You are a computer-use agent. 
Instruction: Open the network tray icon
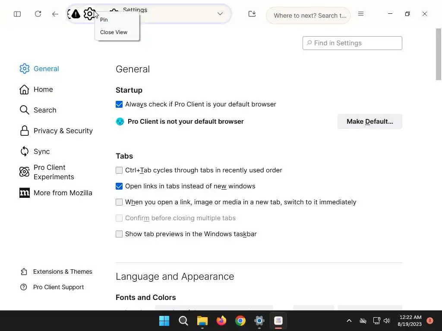click(x=376, y=321)
